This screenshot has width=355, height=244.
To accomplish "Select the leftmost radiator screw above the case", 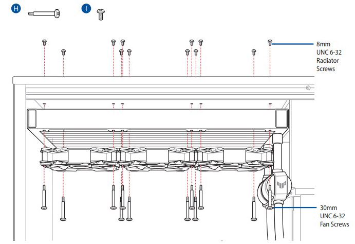I will tap(45, 43).
